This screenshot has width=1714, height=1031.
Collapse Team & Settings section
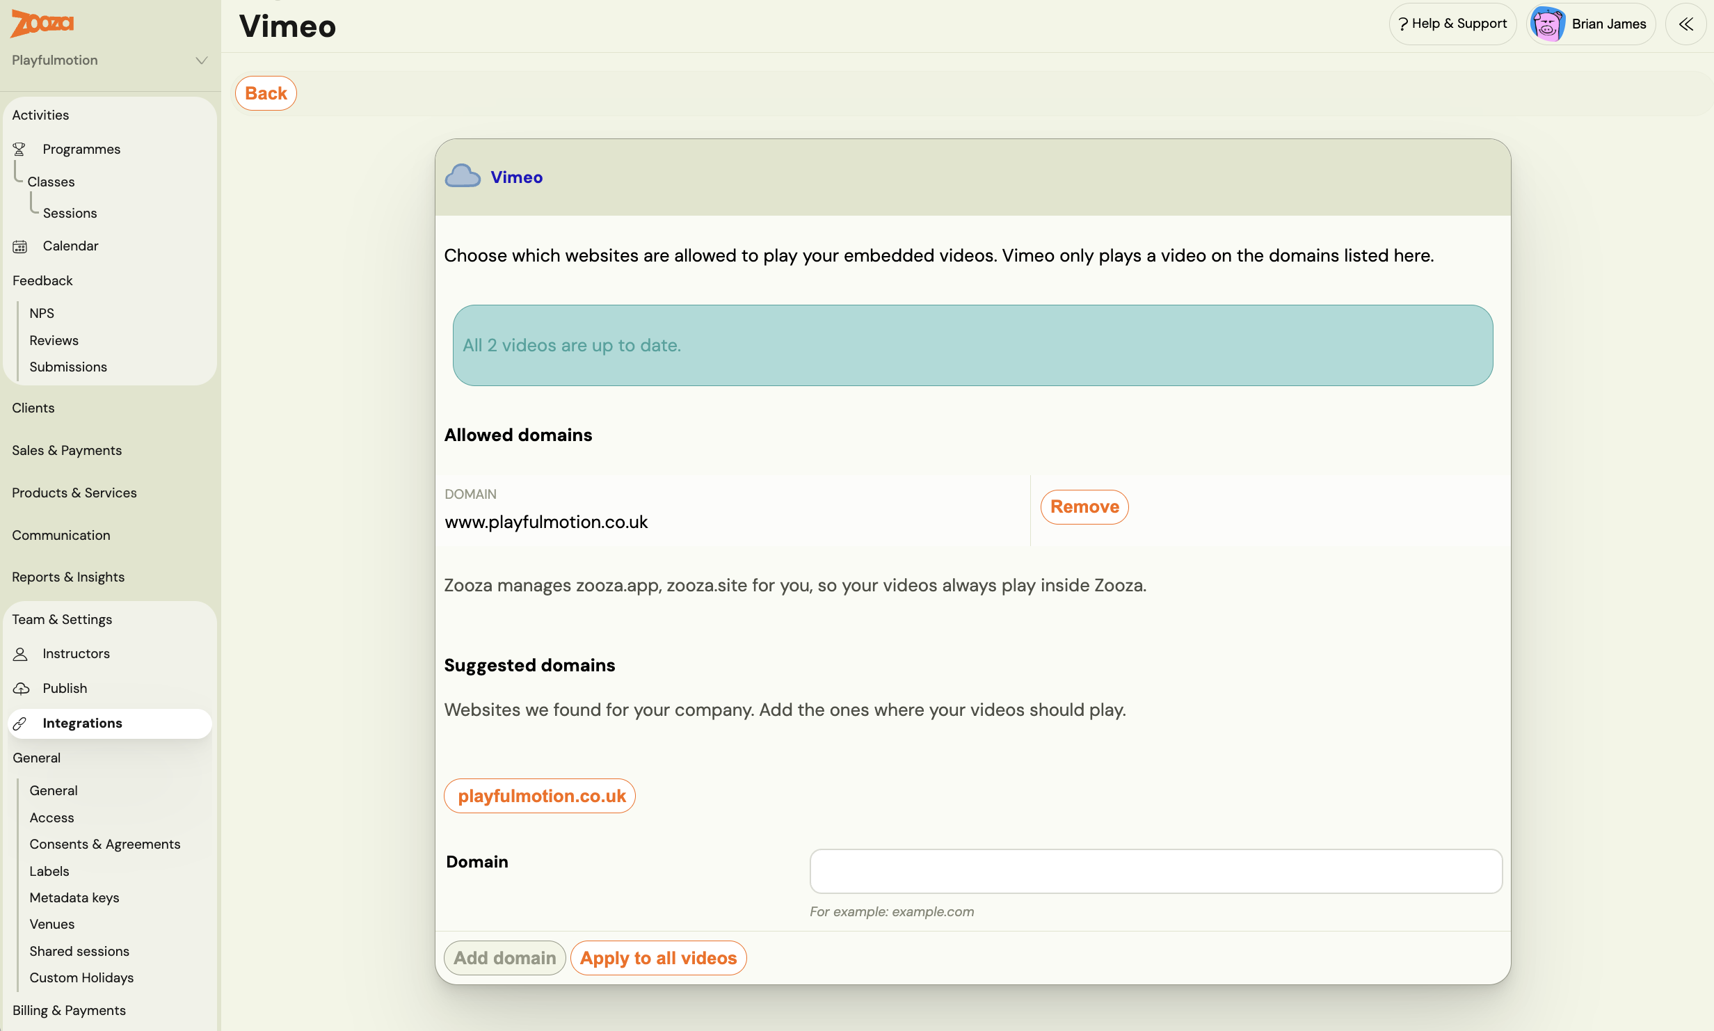[x=62, y=619]
